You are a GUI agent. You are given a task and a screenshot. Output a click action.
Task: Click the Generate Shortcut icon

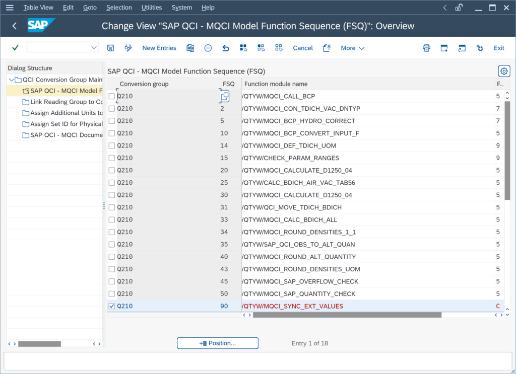tap(462, 48)
